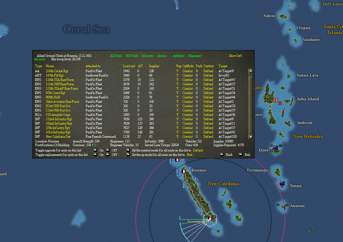Image resolution: width=343 pixels, height=242 pixels.
Task: Click the arrow icon next to Exit
Action: [x=241, y=155]
